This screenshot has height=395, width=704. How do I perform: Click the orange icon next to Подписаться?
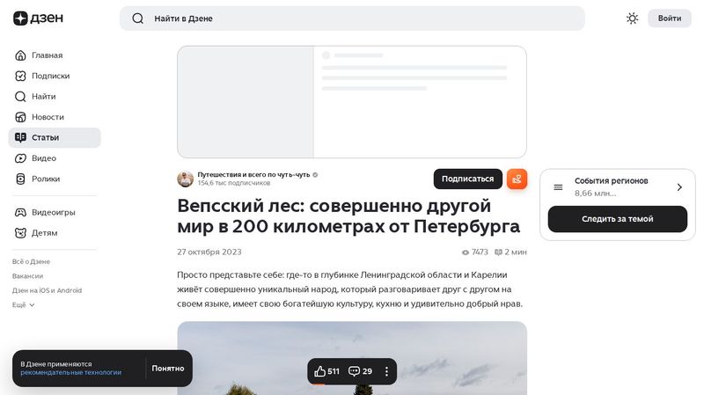(x=517, y=179)
